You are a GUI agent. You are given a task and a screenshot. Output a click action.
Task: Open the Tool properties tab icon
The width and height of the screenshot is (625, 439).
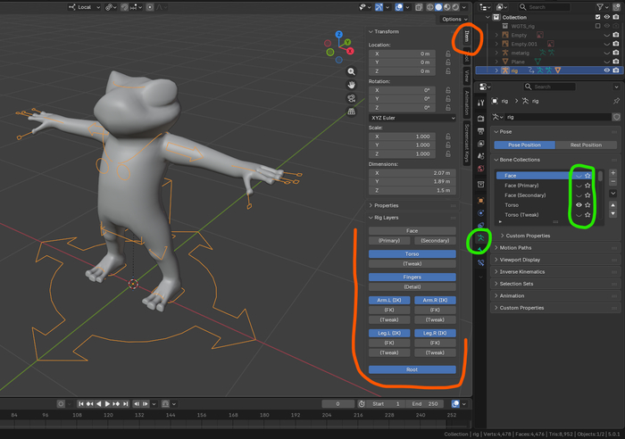click(x=481, y=103)
